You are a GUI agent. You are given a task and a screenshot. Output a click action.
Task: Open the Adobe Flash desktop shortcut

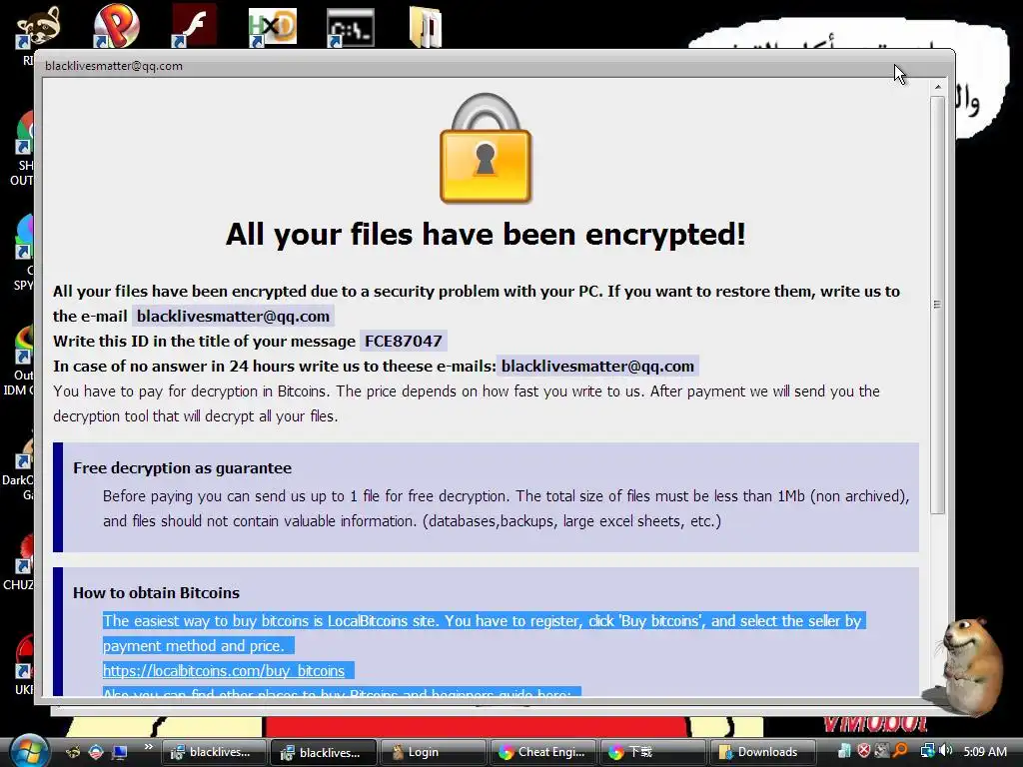pos(195,26)
